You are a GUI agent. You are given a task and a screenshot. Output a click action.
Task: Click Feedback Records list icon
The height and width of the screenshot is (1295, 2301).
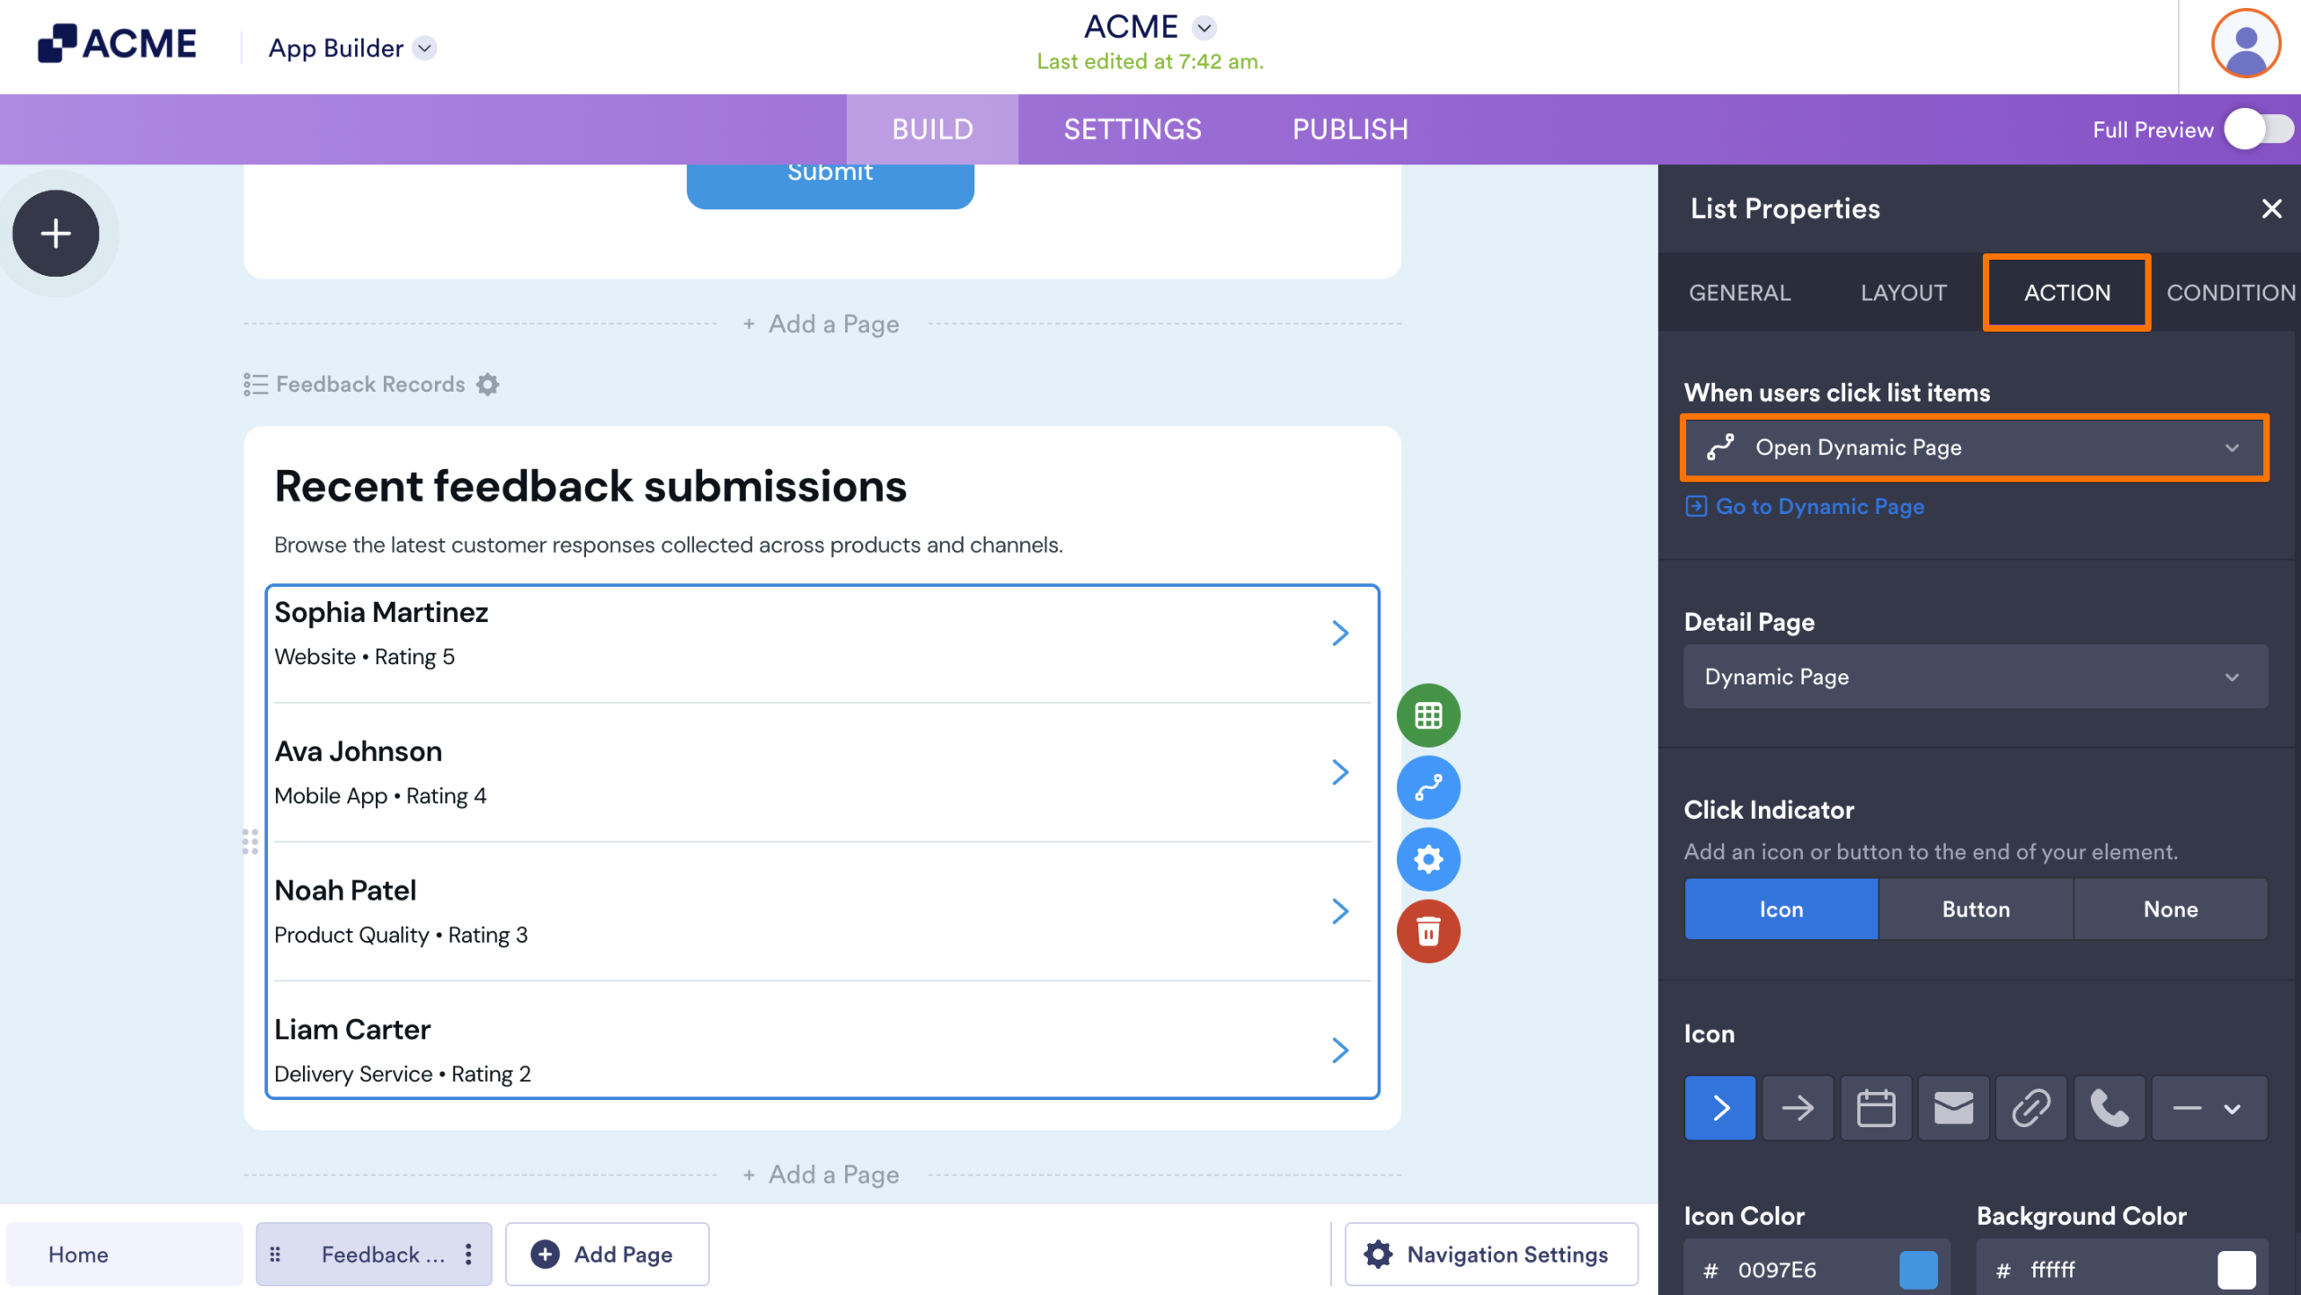[255, 385]
